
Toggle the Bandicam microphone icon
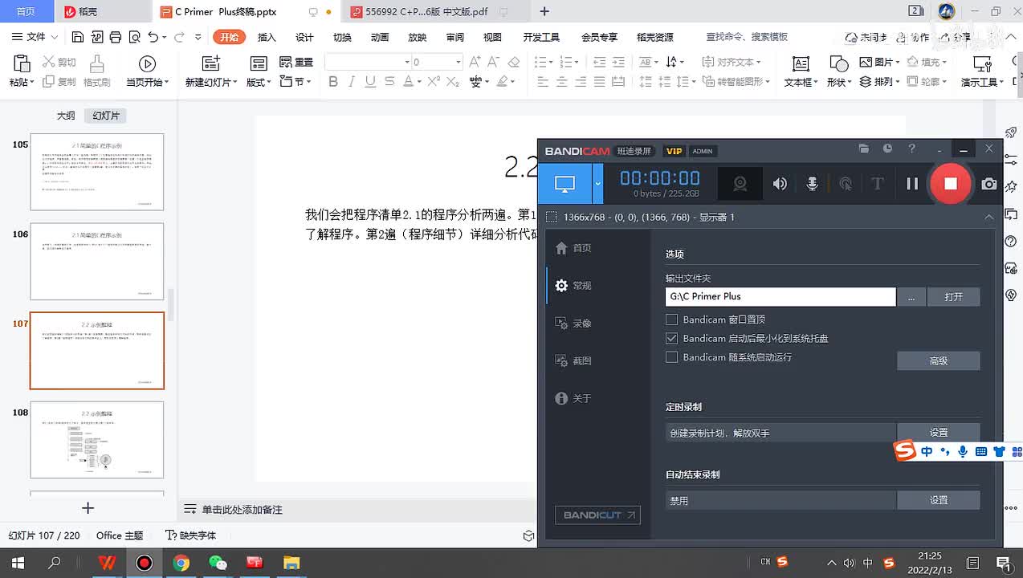pyautogui.click(x=812, y=184)
